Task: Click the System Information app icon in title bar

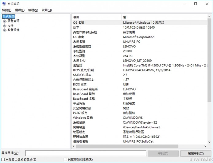Action: 4,4
